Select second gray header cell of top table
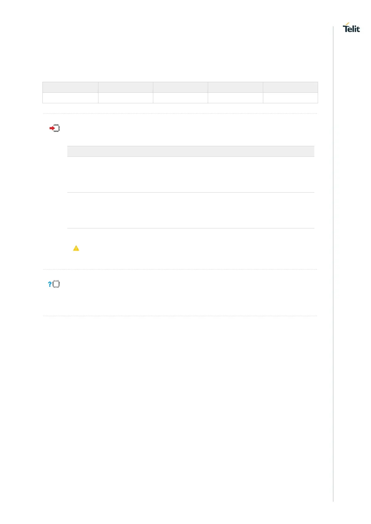Image resolution: width=371 pixels, height=524 pixels. tap(126, 87)
